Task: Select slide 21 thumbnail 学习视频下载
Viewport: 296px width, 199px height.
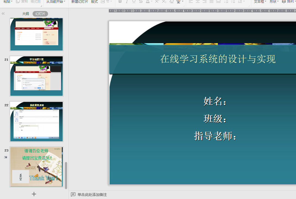Action: (36, 76)
